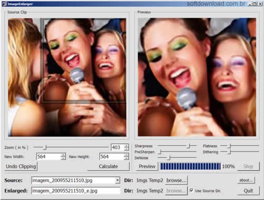264x200 pixels.
Task: Click the Zoom slider handle
Action: pos(45,147)
